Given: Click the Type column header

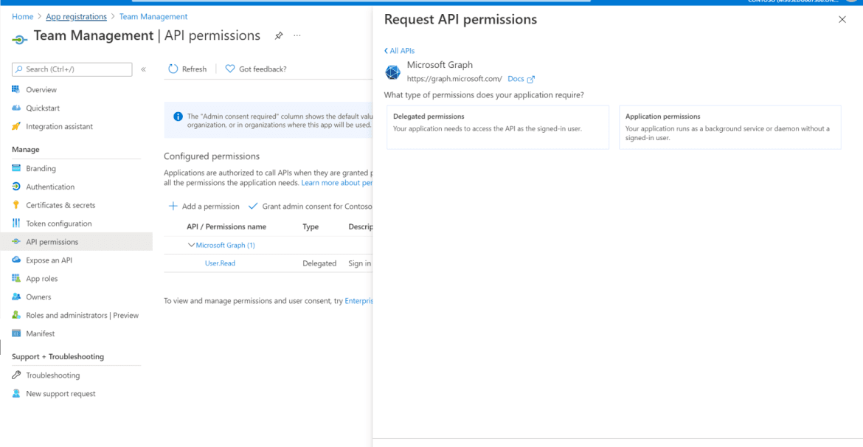Looking at the screenshot, I should pos(311,226).
